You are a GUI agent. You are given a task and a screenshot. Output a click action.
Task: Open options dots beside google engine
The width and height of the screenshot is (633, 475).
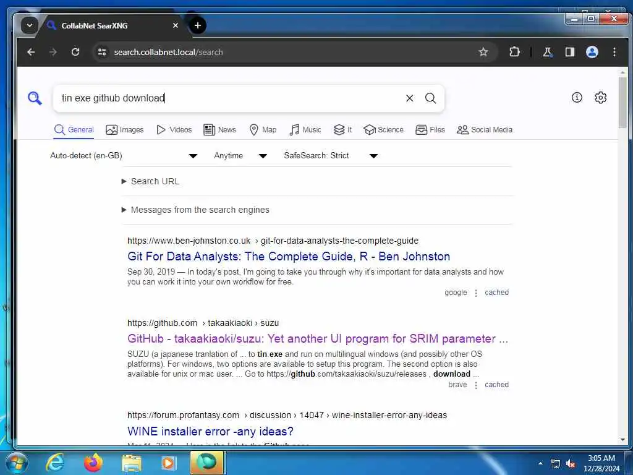[476, 293]
